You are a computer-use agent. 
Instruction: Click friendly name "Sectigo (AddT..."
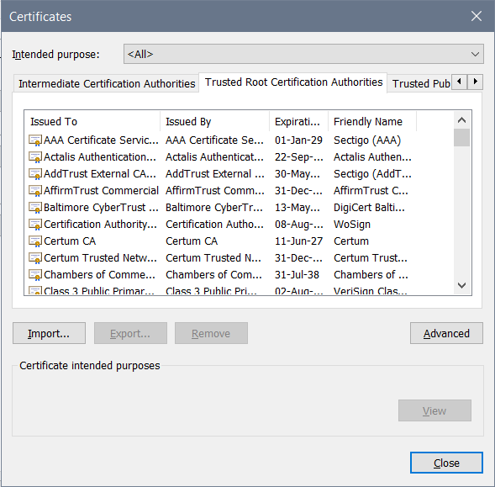pyautogui.click(x=372, y=173)
